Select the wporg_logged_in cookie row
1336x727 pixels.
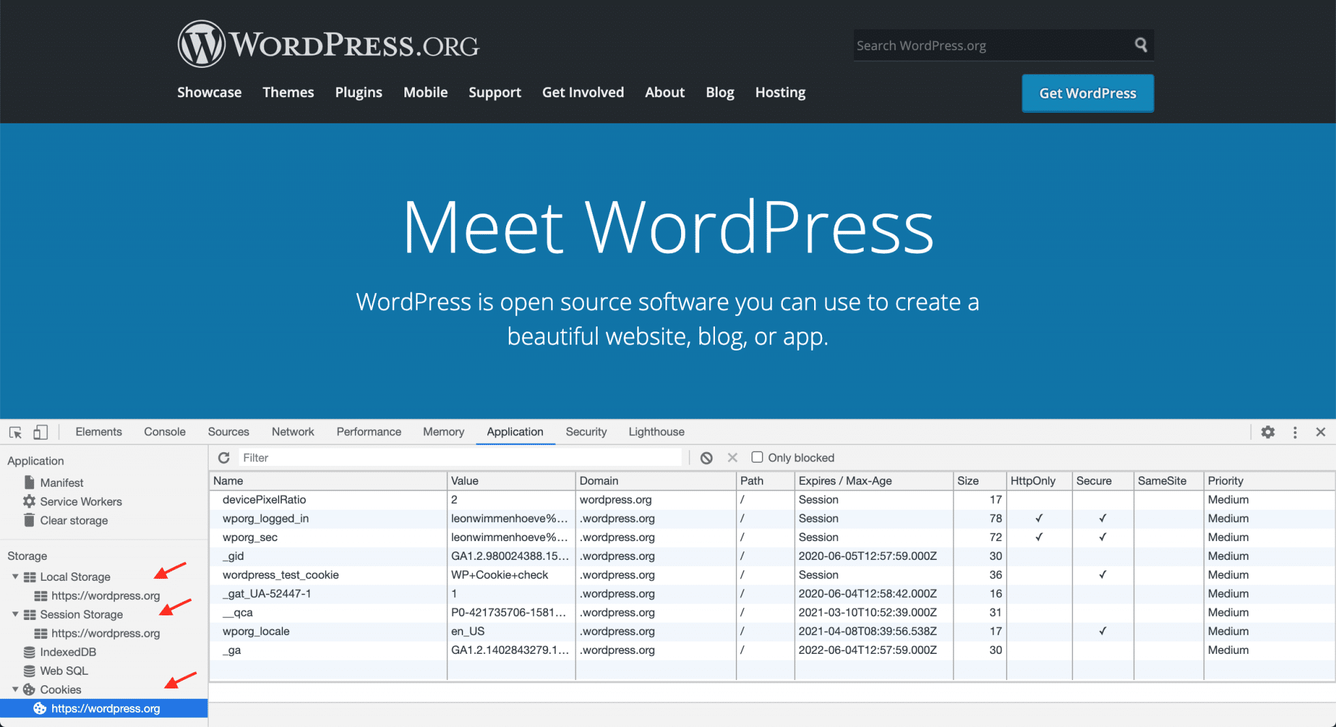click(x=772, y=519)
